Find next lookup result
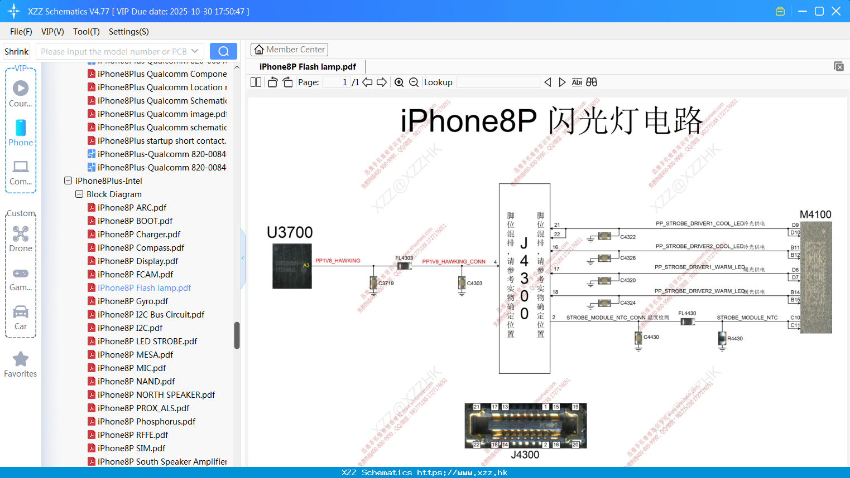Image resolution: width=850 pixels, height=478 pixels. click(x=562, y=82)
